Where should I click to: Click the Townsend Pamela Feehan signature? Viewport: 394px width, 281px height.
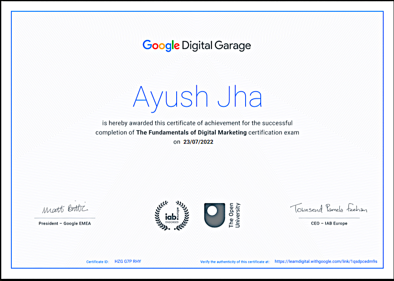tap(328, 209)
